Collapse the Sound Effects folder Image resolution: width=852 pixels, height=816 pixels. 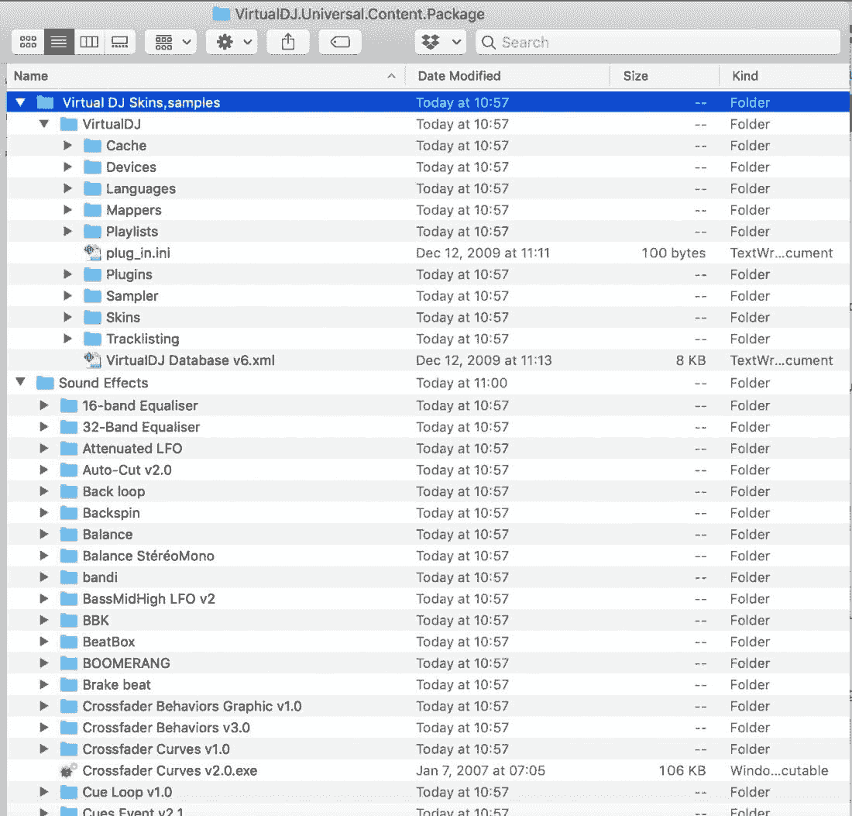(21, 382)
